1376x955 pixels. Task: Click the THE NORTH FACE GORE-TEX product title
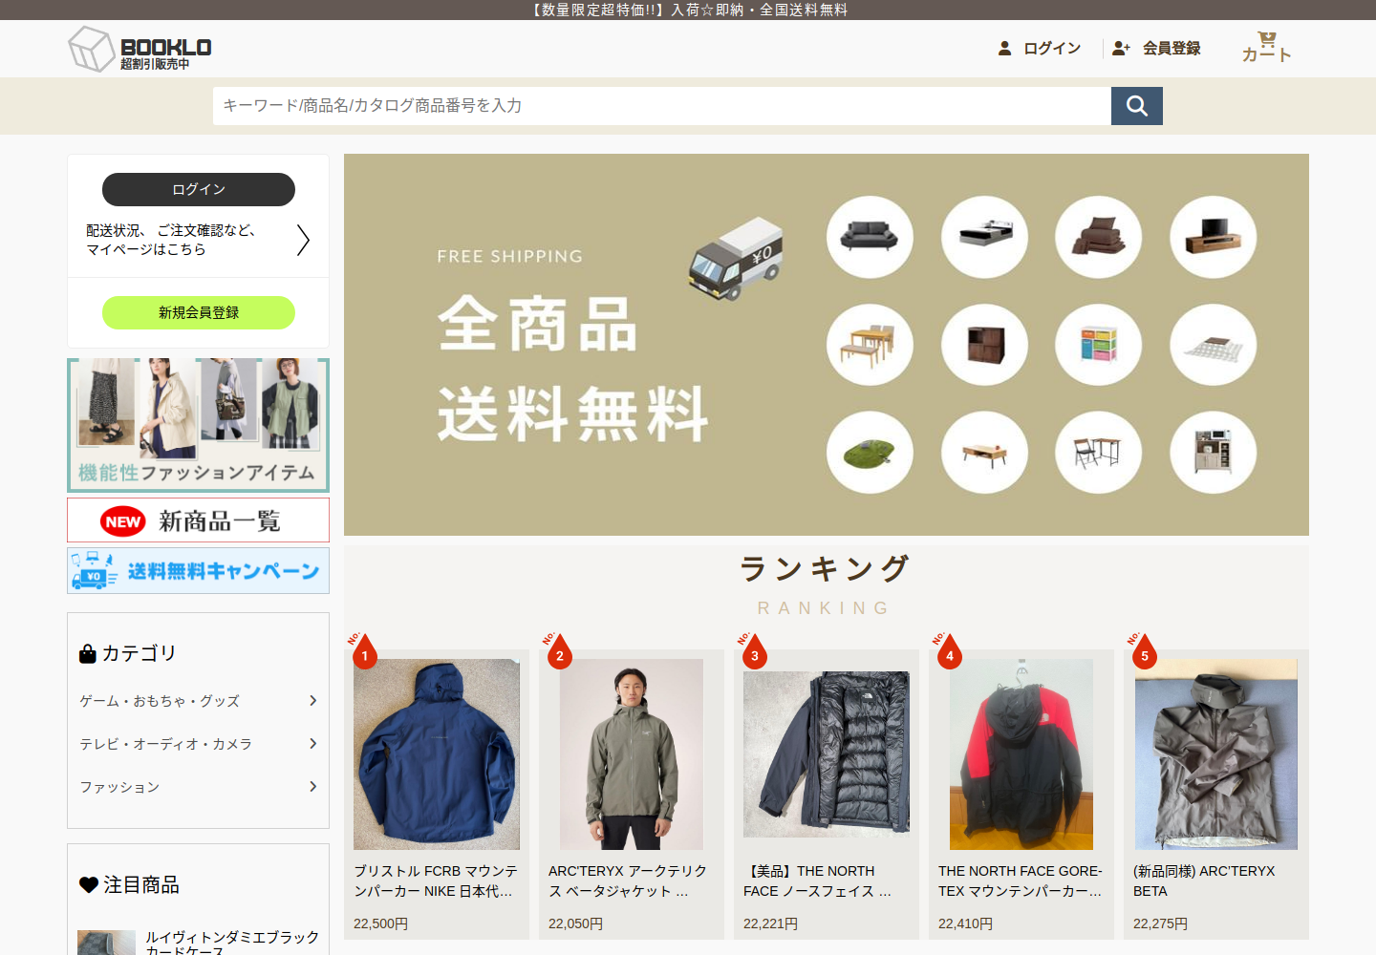(x=1021, y=881)
